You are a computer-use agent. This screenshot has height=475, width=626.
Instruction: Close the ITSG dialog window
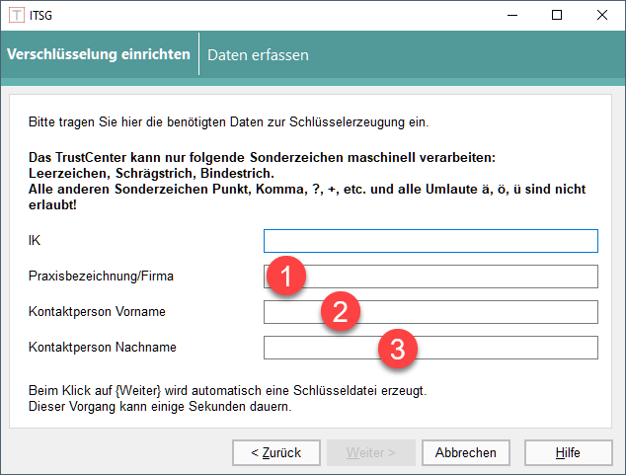pos(602,16)
